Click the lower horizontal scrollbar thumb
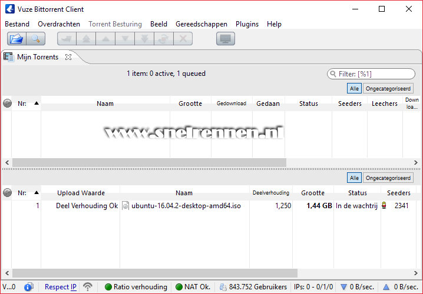The image size is (423, 294). [x=155, y=273]
